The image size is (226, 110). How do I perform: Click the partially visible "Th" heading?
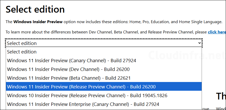tap(221, 96)
